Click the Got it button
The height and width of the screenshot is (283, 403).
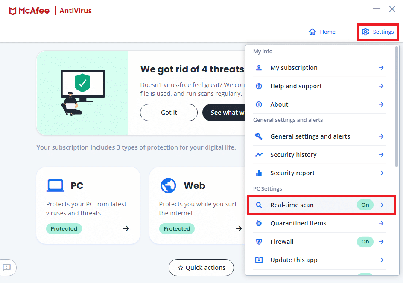pos(169,113)
